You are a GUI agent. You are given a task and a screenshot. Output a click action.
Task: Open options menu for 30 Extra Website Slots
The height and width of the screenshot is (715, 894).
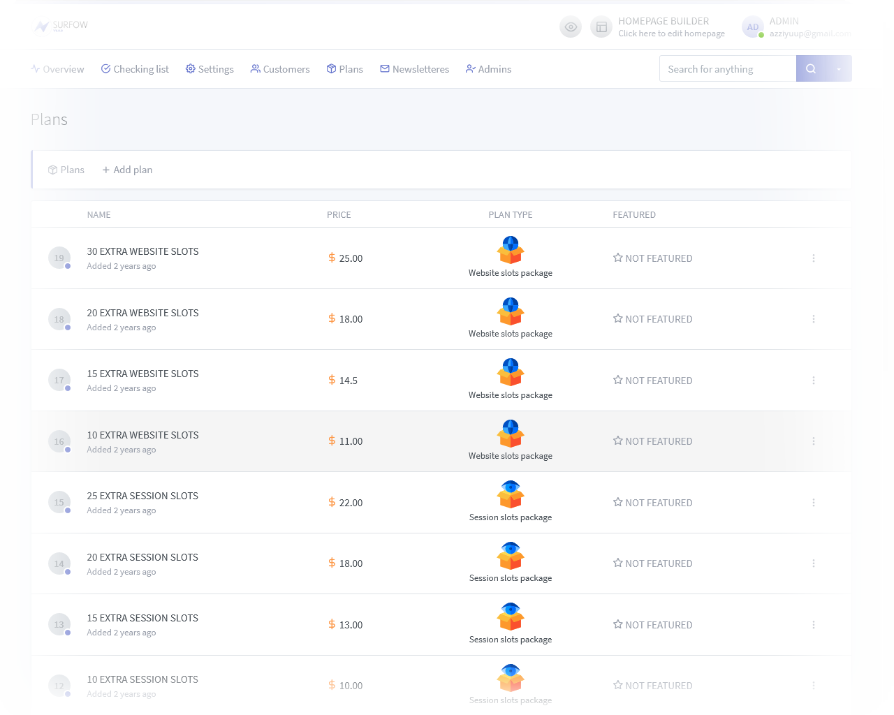[x=814, y=258]
